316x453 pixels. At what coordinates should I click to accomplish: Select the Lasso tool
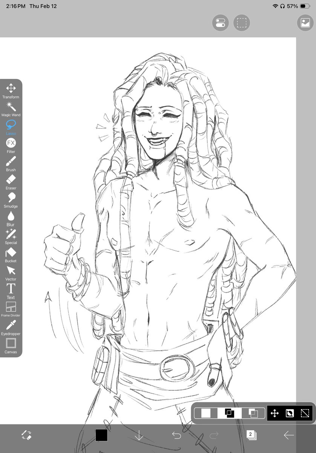pos(11,127)
